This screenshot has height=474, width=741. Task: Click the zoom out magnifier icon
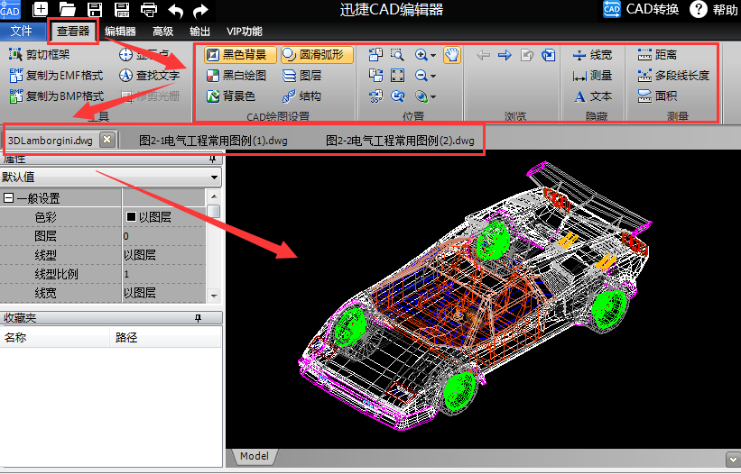pos(421,76)
